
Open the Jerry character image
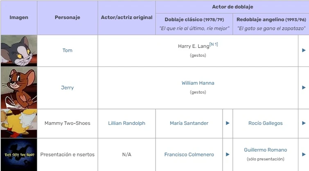(18, 87)
